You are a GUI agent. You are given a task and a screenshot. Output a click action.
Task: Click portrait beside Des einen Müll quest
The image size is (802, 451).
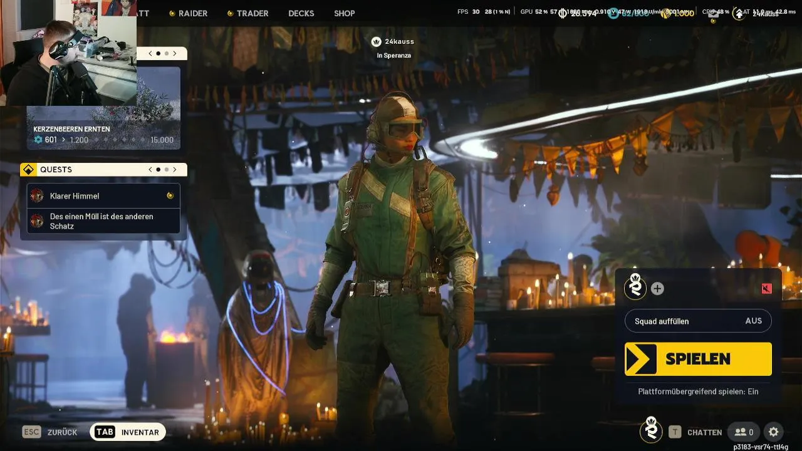(x=37, y=221)
